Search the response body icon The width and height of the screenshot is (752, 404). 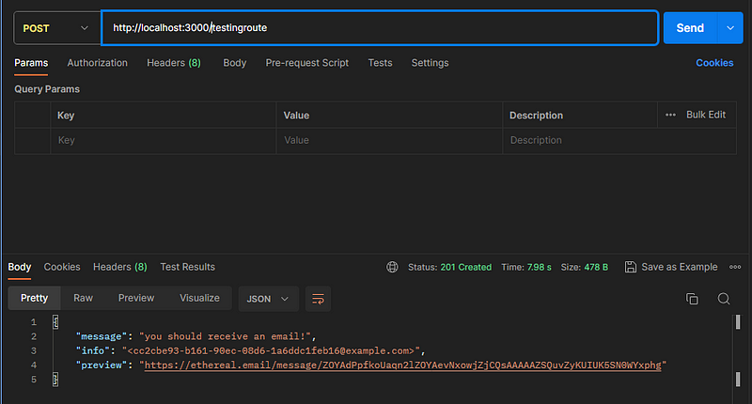tap(724, 299)
